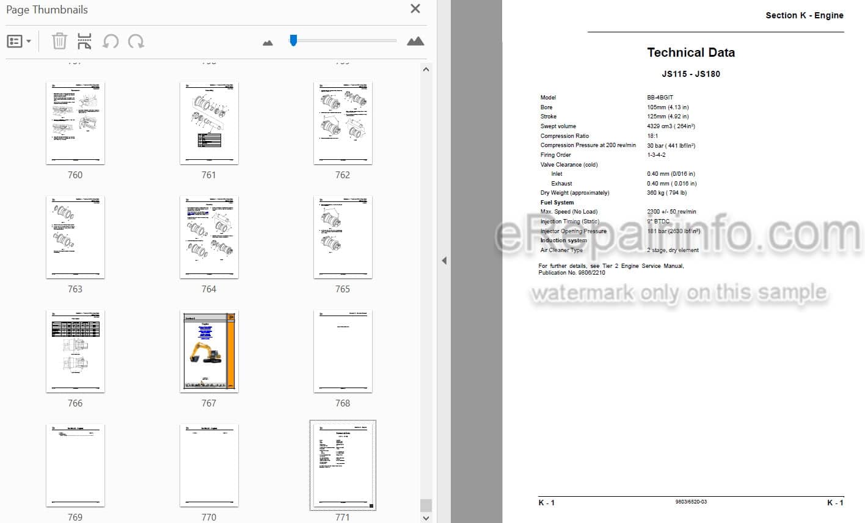The height and width of the screenshot is (523, 865).
Task: Select the page 766 thumbnail
Action: coord(75,352)
